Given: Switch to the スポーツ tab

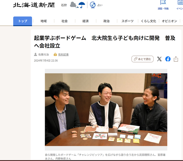Looking at the screenshot, I should click(x=127, y=21).
